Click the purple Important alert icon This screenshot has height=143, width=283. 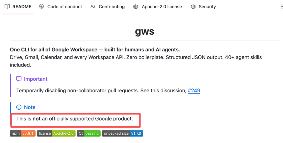19,79
